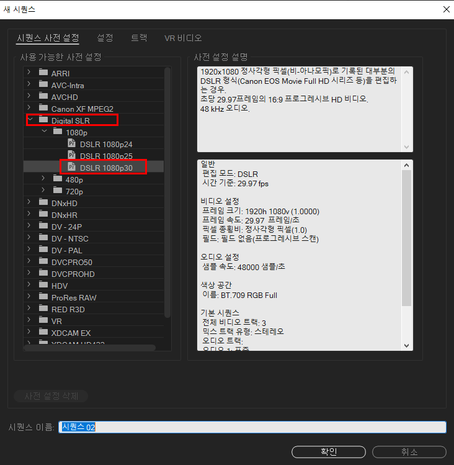Image resolution: width=454 pixels, height=465 pixels.
Task: Select the DSLR 1080p25 preset label
Action: pyautogui.click(x=106, y=156)
